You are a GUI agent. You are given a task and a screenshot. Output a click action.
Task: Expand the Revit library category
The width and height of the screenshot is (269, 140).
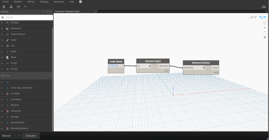13,57
